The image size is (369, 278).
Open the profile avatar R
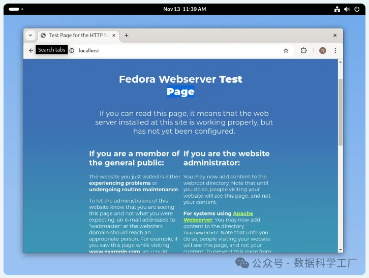point(322,51)
